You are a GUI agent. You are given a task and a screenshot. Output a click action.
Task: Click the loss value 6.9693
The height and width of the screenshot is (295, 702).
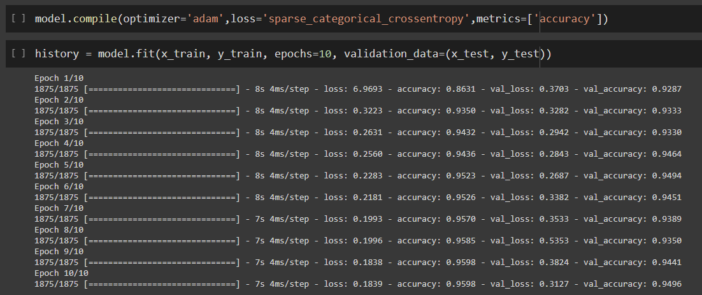pyautogui.click(x=368, y=89)
